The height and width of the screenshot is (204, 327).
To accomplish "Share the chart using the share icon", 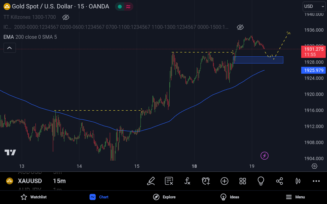I will [x=279, y=181].
